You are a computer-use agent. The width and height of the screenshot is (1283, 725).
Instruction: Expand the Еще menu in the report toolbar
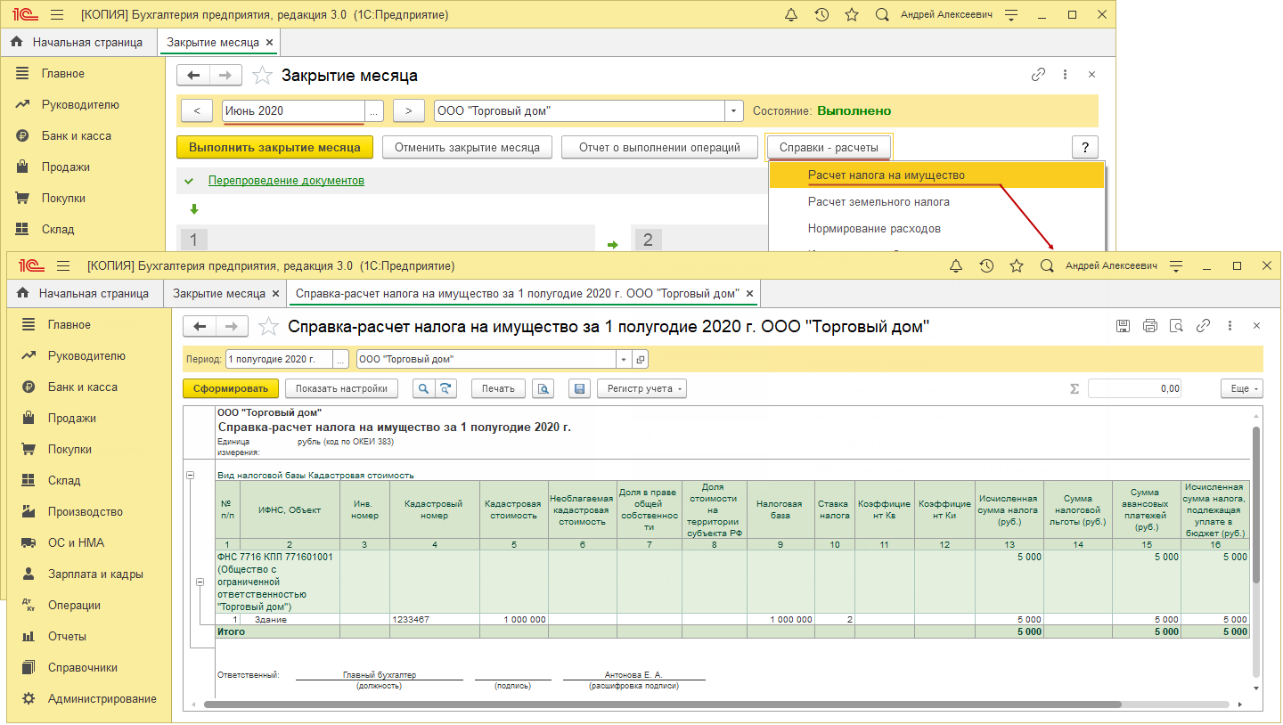(1241, 388)
